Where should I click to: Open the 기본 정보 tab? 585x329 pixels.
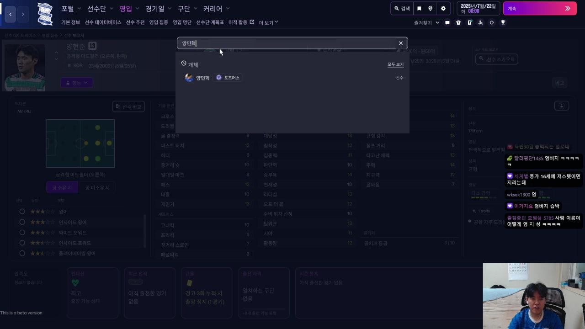[x=70, y=22]
